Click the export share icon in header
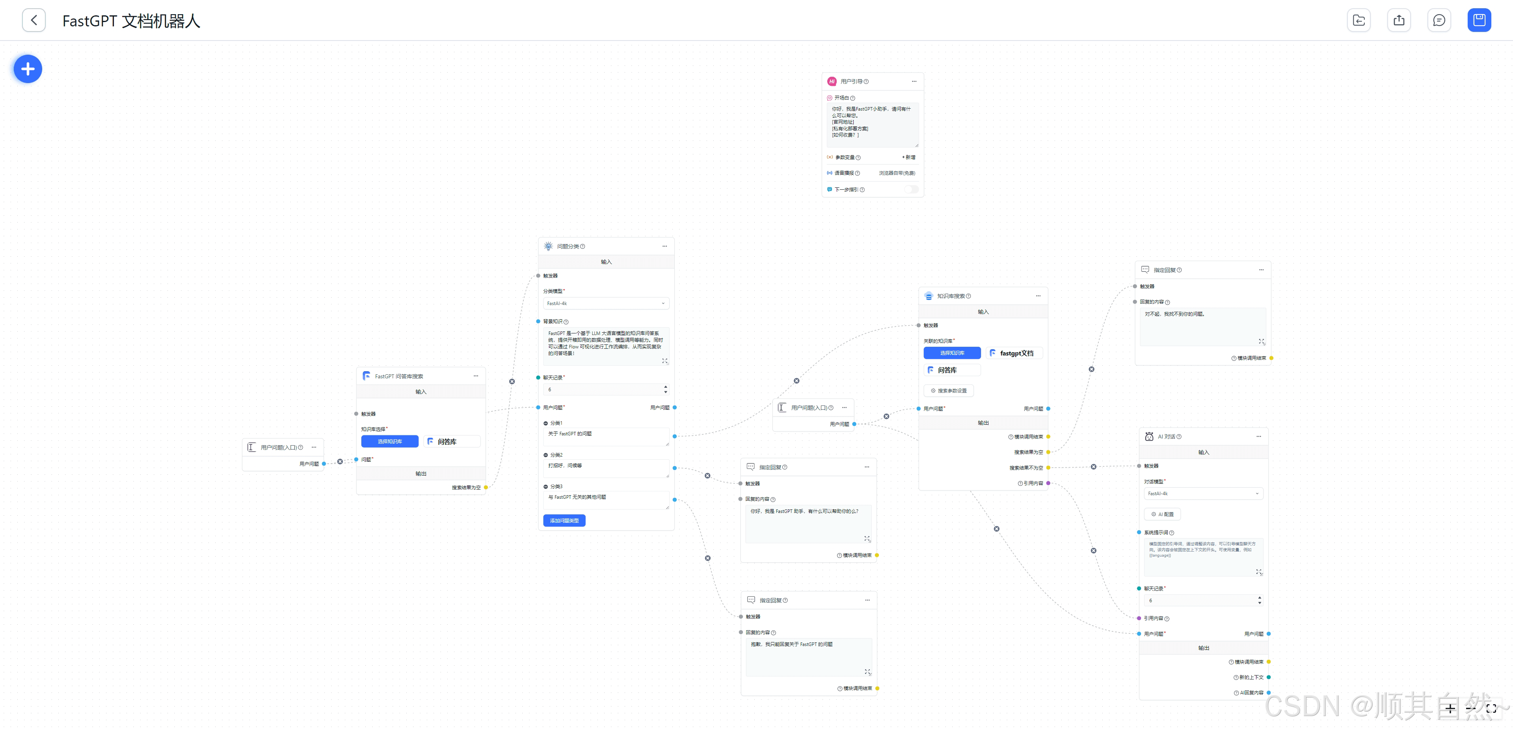Screen dimensions: 1513x731 click(x=1398, y=20)
